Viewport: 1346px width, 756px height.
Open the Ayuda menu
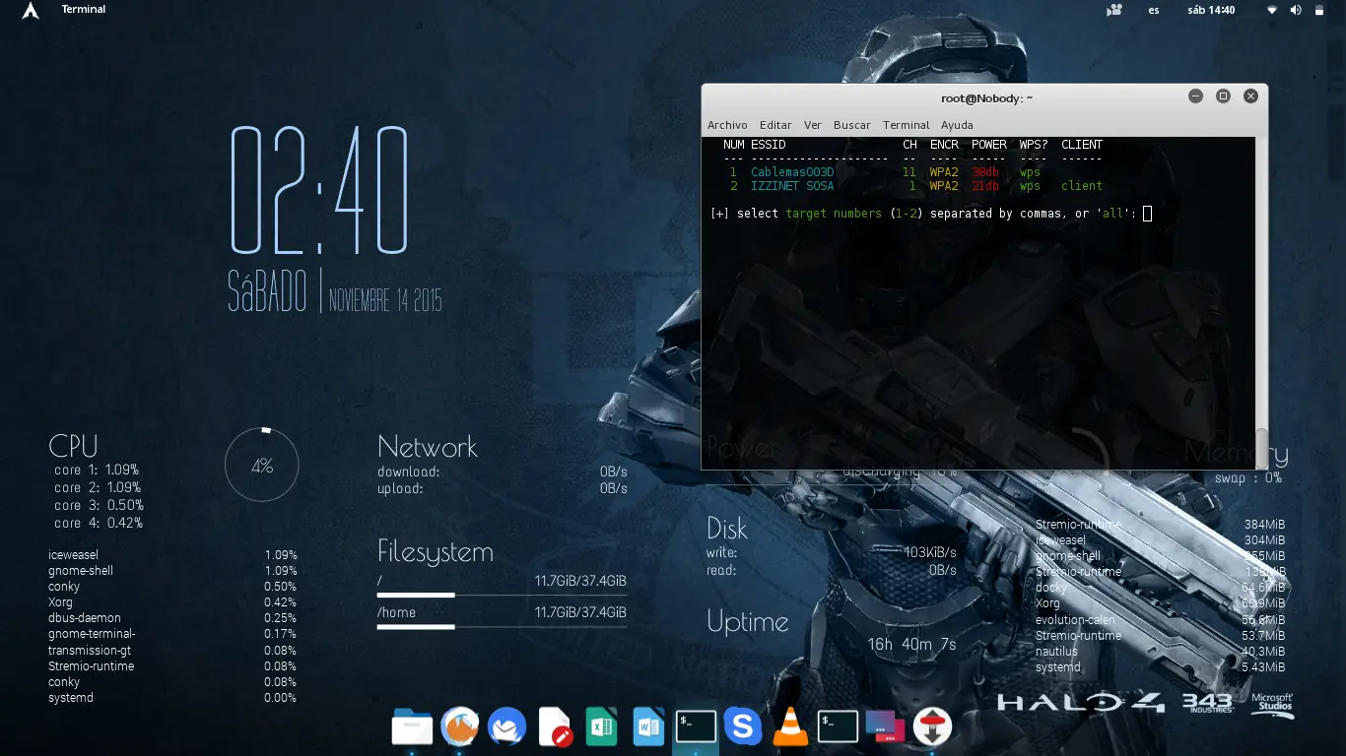pos(957,125)
